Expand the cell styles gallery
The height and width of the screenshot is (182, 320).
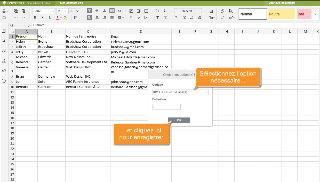pos(316,14)
